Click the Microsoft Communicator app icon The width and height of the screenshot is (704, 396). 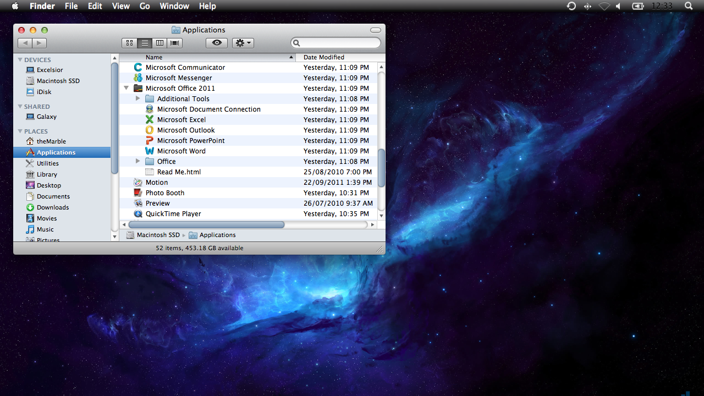point(138,67)
